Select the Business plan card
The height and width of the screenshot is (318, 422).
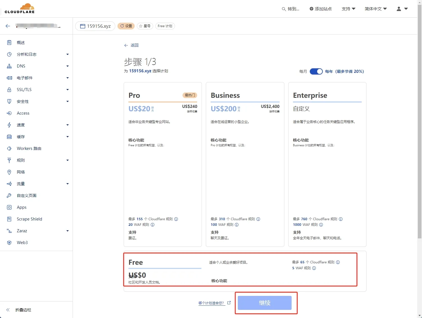coord(245,164)
